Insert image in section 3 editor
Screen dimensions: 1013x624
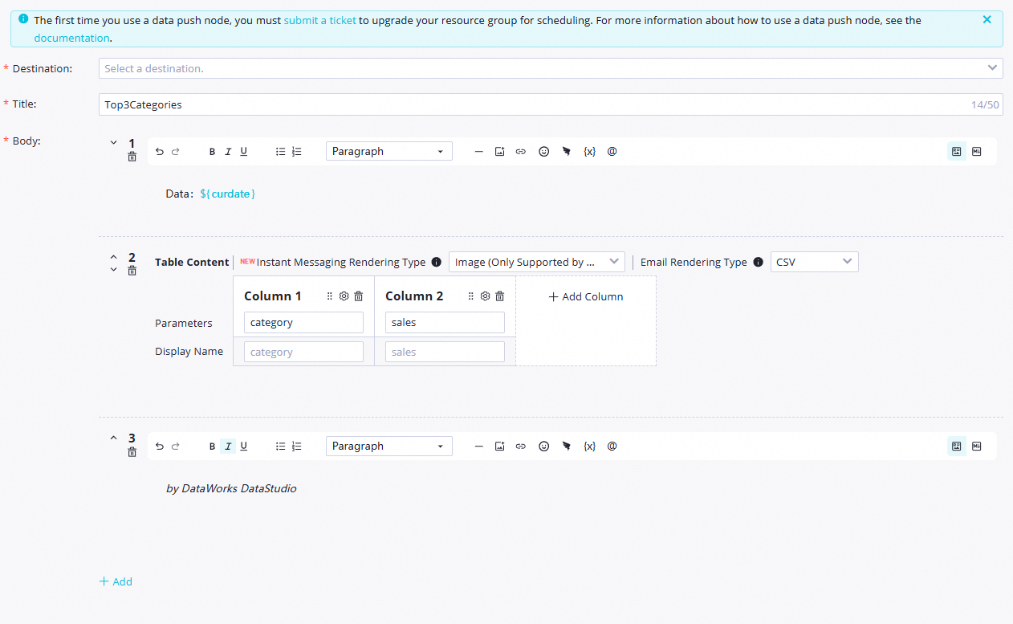[499, 446]
